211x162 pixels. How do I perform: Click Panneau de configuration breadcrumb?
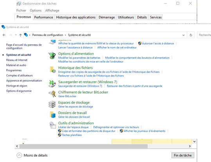[x=47, y=35]
